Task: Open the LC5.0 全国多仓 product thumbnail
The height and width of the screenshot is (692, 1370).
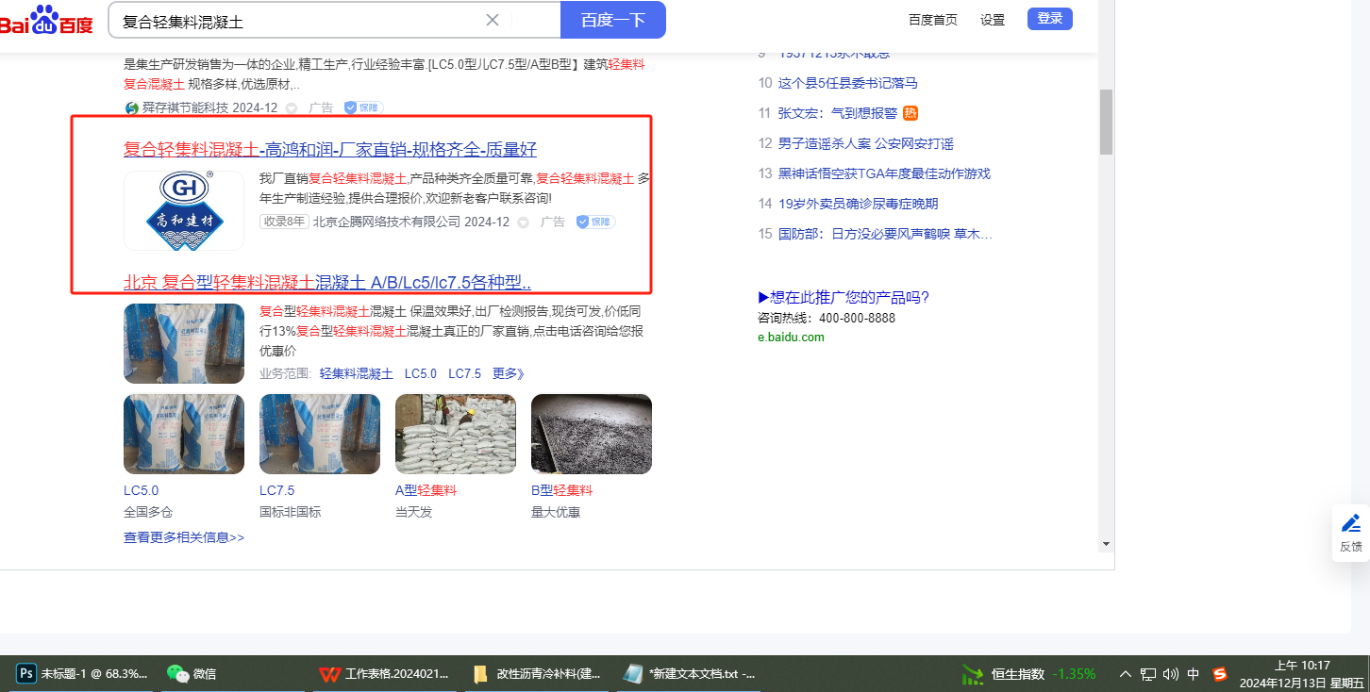Action: point(184,434)
